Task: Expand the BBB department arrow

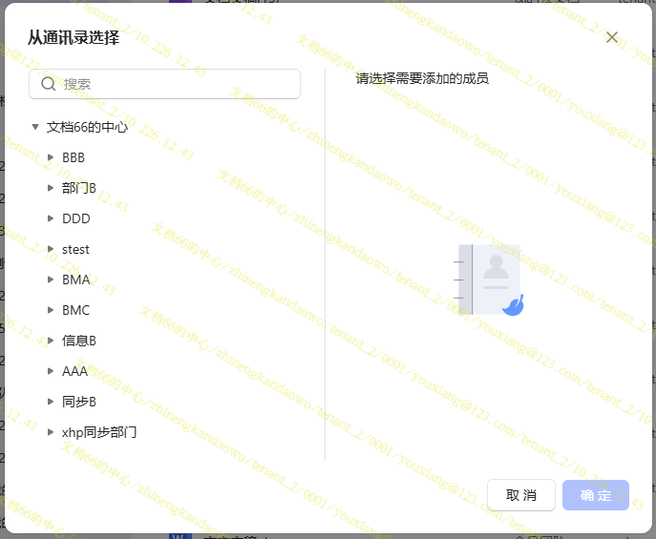Action: click(51, 157)
